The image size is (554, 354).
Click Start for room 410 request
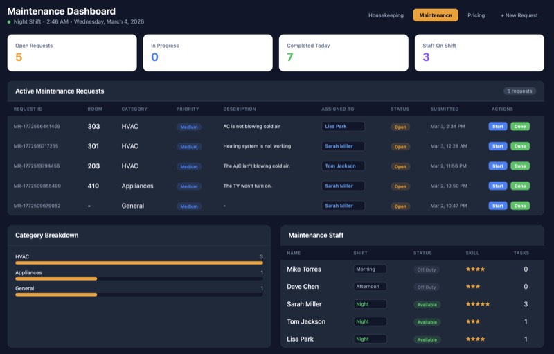(x=497, y=186)
